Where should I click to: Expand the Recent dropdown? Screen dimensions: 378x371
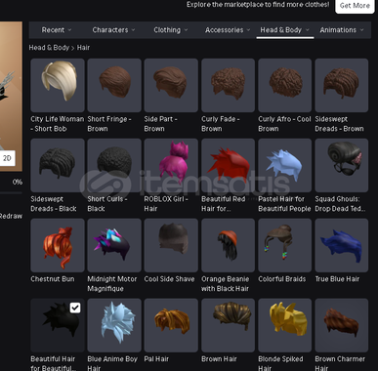(x=57, y=30)
